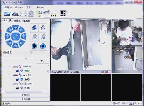
Task: Adjust the 云台速度 speed slider handle
Action: [31, 53]
